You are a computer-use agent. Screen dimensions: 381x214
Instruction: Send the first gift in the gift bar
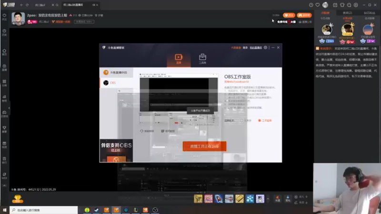point(198,199)
